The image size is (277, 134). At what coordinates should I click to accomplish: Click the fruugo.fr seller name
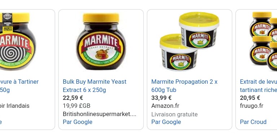pos(251,106)
